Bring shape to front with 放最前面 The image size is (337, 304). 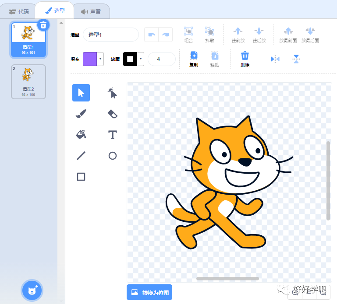pyautogui.click(x=288, y=35)
